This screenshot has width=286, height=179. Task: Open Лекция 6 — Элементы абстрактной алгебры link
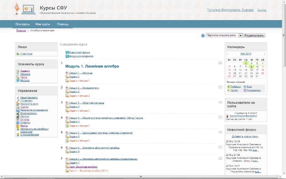94,148
